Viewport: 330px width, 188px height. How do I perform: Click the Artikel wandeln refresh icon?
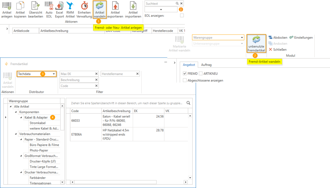coord(100,6)
